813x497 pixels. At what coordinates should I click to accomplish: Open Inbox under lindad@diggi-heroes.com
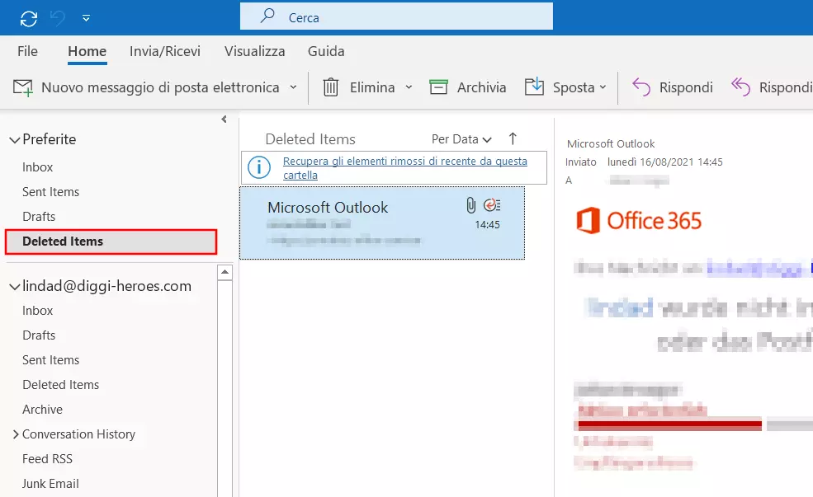(37, 311)
